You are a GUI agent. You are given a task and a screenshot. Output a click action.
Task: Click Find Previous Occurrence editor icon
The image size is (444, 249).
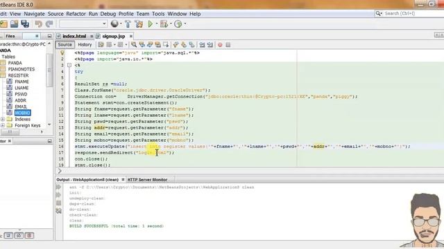tap(142, 44)
